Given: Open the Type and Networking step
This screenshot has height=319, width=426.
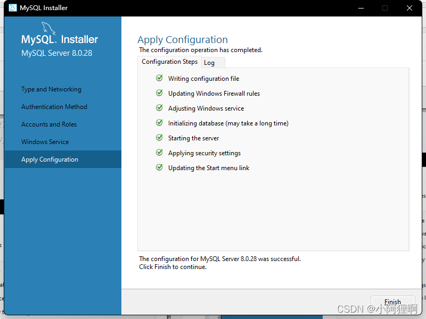Looking at the screenshot, I should point(51,89).
